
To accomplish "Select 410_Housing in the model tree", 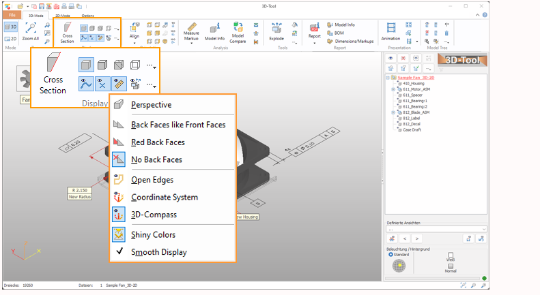I will (x=414, y=83).
